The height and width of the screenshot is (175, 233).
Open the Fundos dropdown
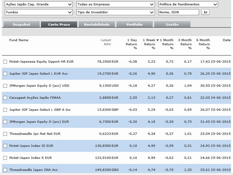(39, 12)
